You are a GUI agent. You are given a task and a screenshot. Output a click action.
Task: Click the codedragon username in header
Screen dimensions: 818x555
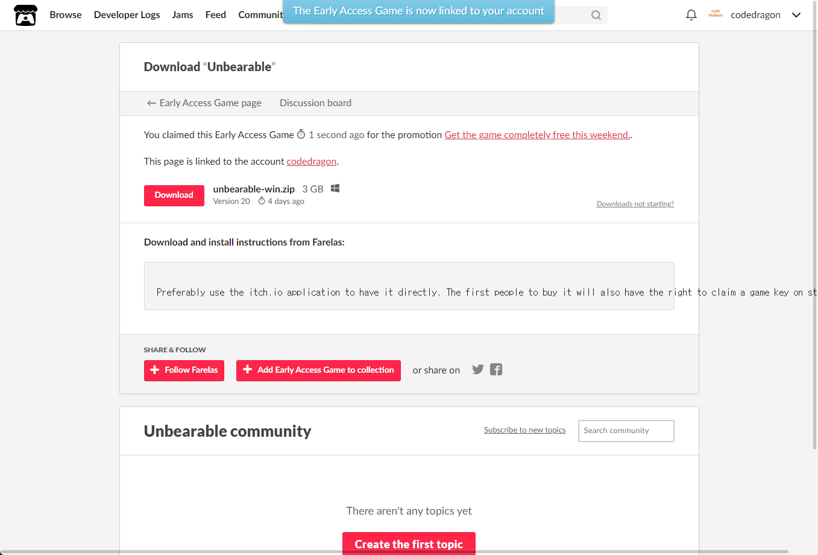point(755,14)
